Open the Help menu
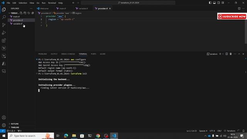 [x=61, y=3]
